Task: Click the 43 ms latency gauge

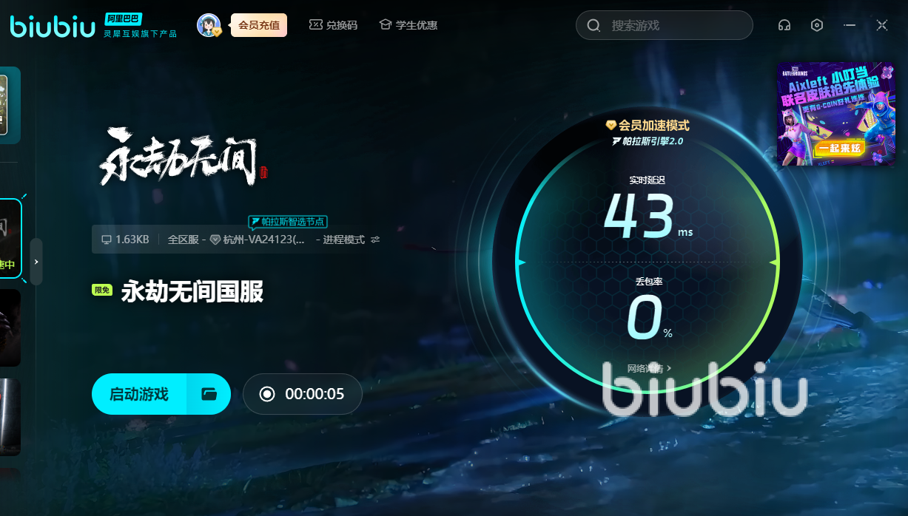Action: [640, 214]
